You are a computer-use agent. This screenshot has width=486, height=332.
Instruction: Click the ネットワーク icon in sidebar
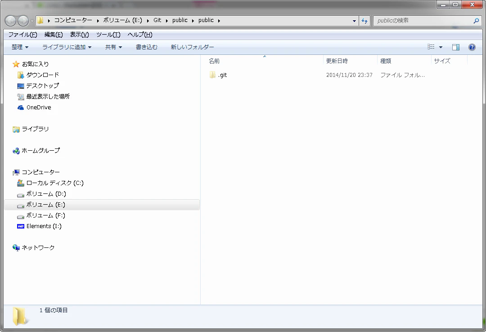(16, 248)
